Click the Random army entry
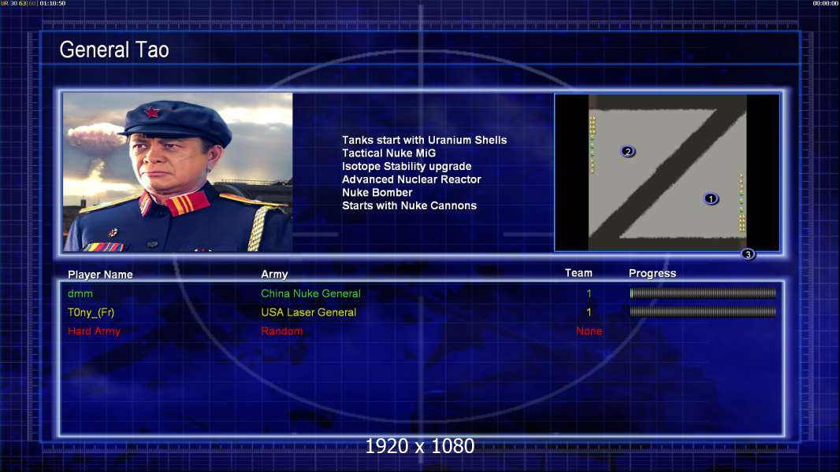The image size is (840, 472). 282,331
